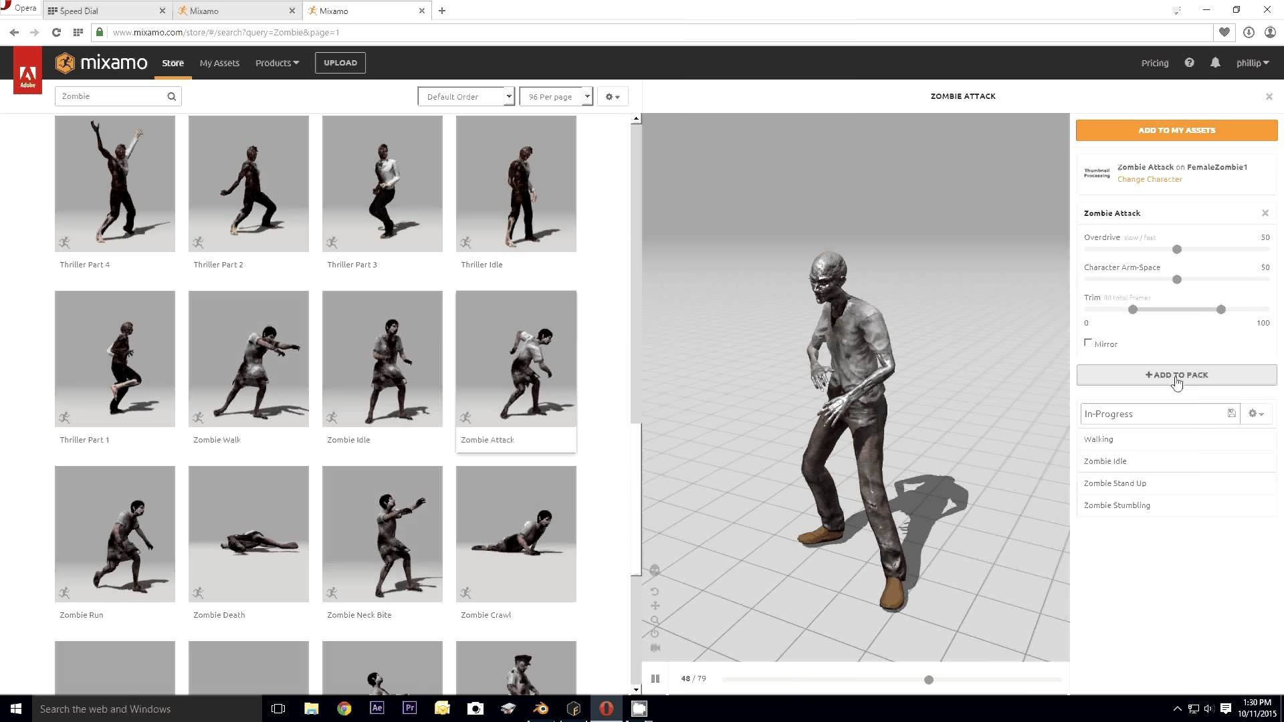The image size is (1284, 722).
Task: Remove the Zombie Attack settings panel
Action: pos(1265,213)
